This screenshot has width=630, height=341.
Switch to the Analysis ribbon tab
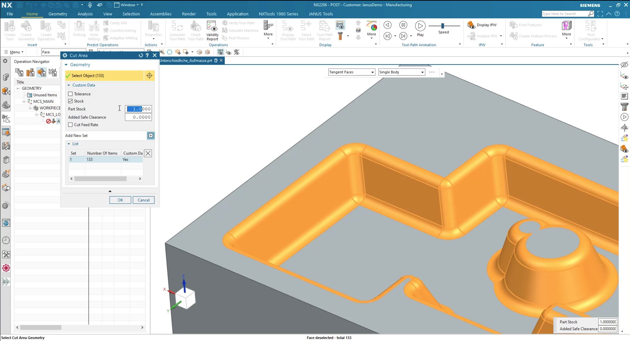tap(85, 14)
